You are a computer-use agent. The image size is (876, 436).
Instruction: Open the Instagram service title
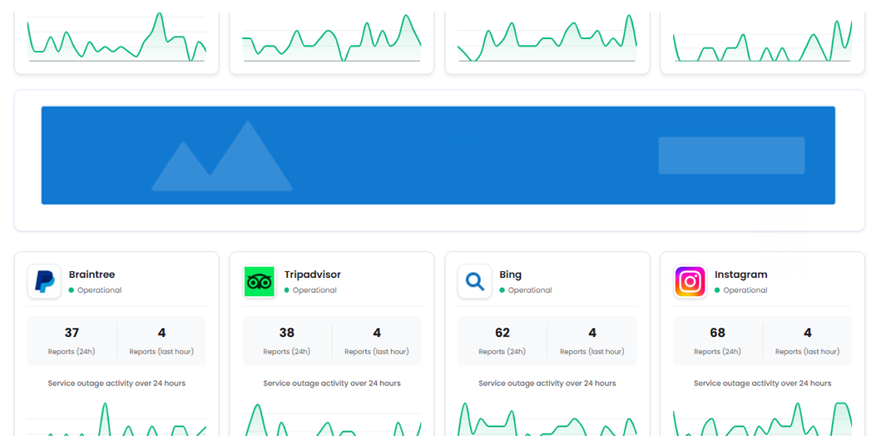click(740, 275)
